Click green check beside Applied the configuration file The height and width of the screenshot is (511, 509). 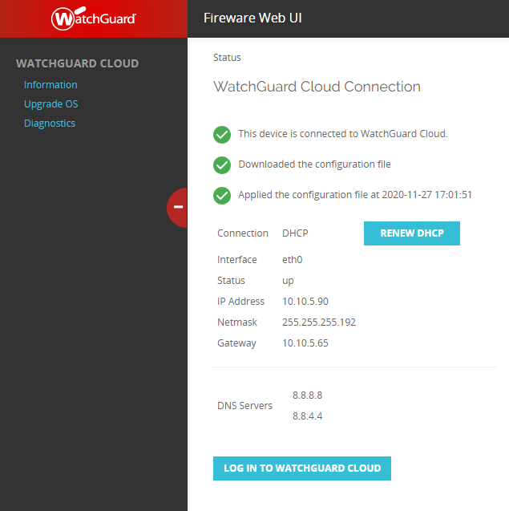click(222, 196)
